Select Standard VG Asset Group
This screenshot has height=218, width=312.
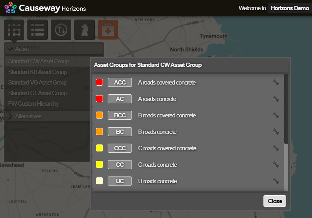[38, 83]
